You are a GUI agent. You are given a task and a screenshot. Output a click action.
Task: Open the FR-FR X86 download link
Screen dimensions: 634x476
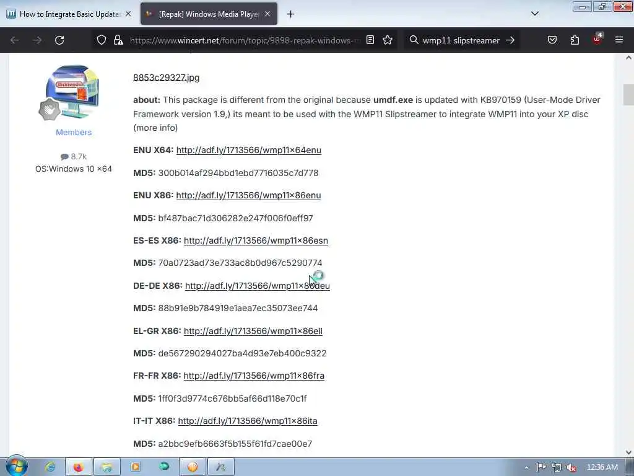pyautogui.click(x=254, y=376)
